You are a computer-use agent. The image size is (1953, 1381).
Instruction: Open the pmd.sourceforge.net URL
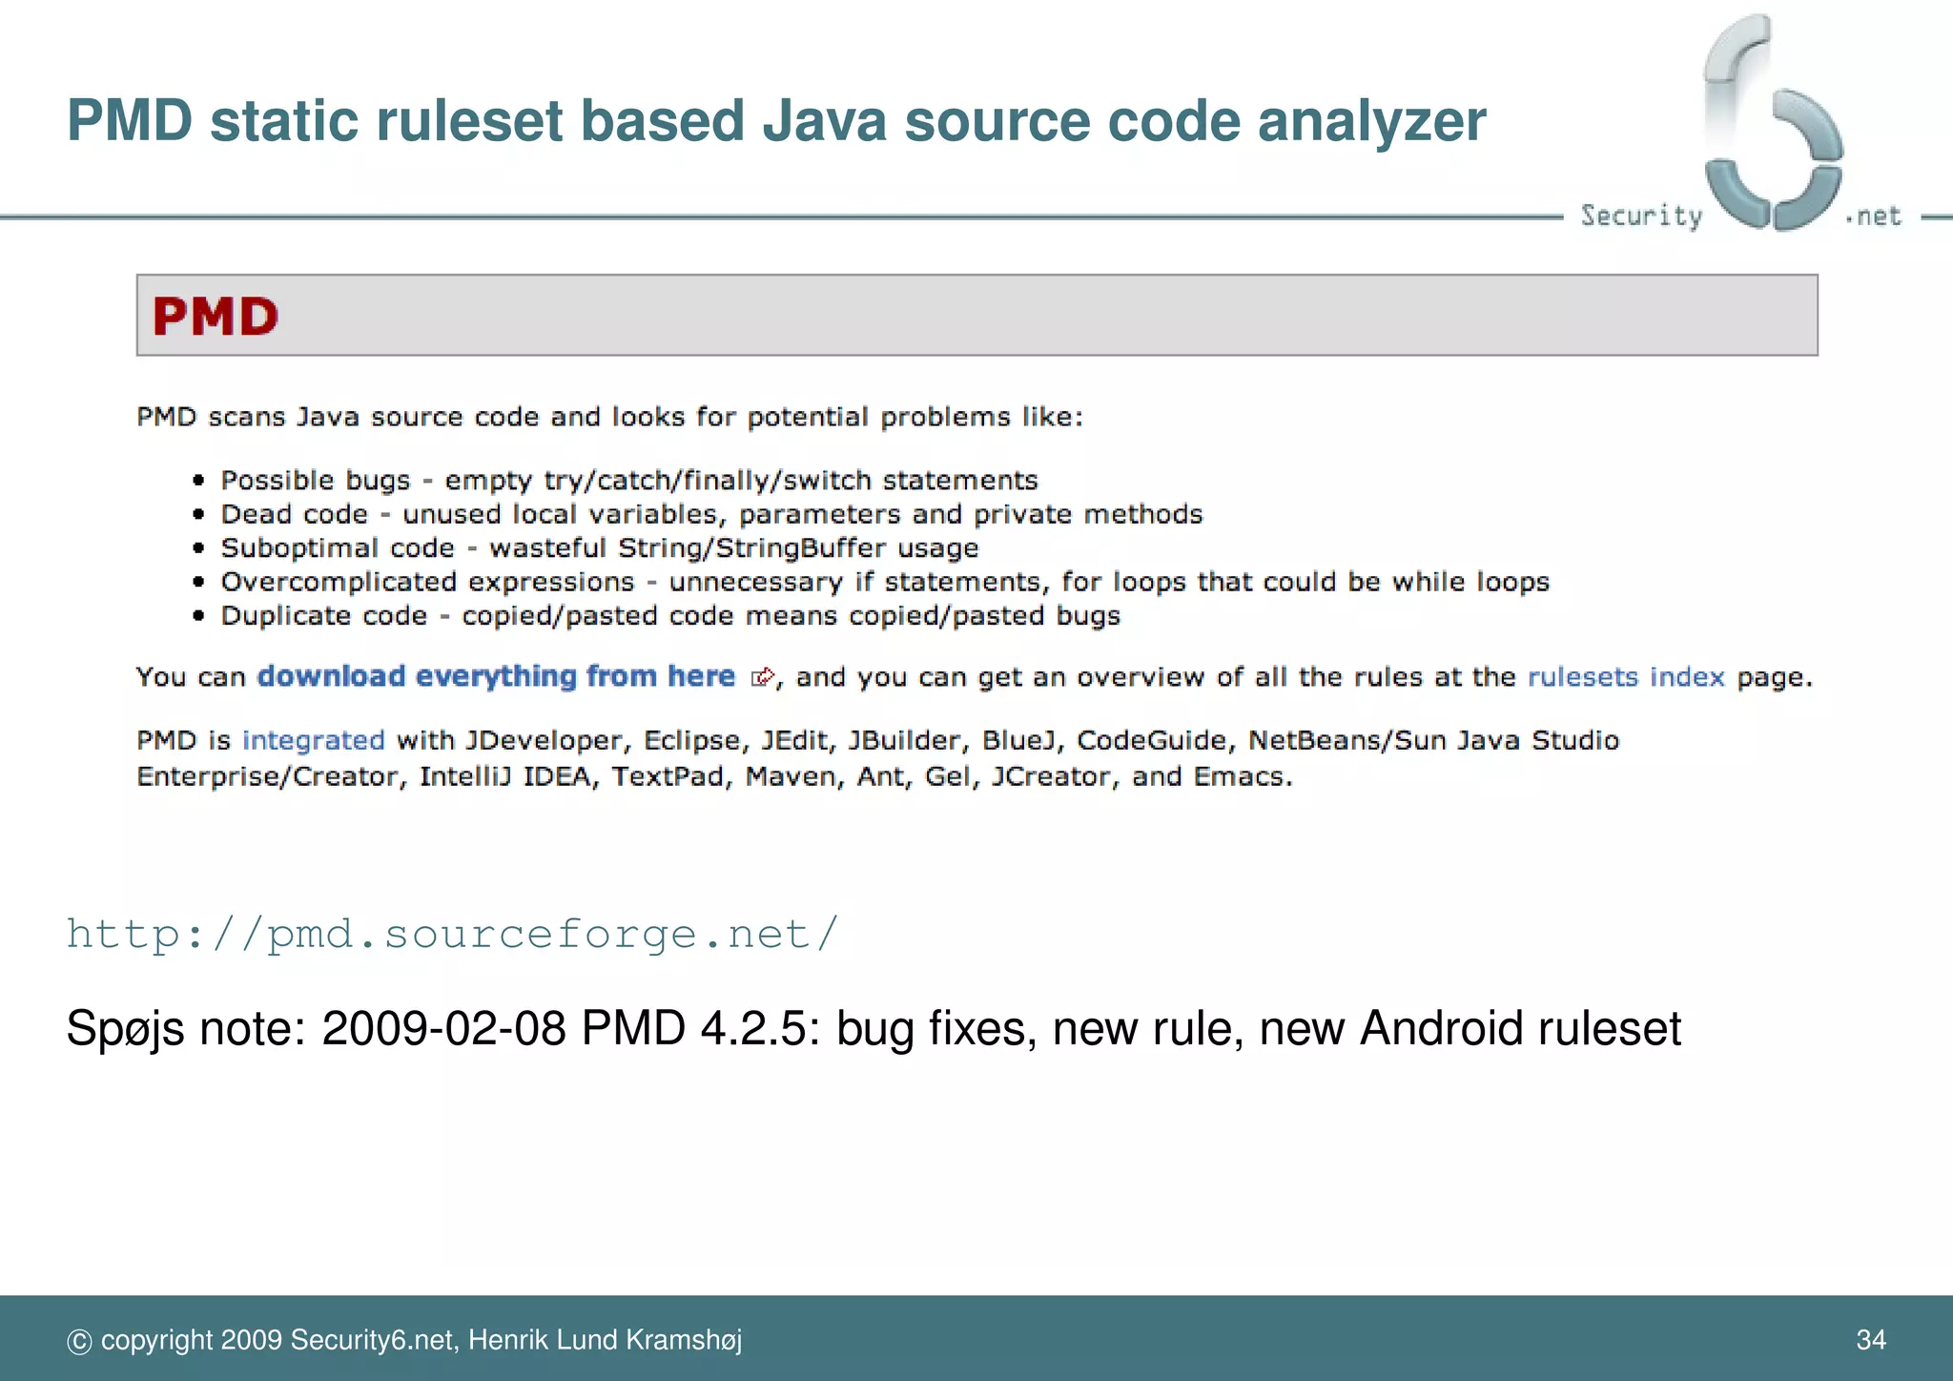[452, 934]
